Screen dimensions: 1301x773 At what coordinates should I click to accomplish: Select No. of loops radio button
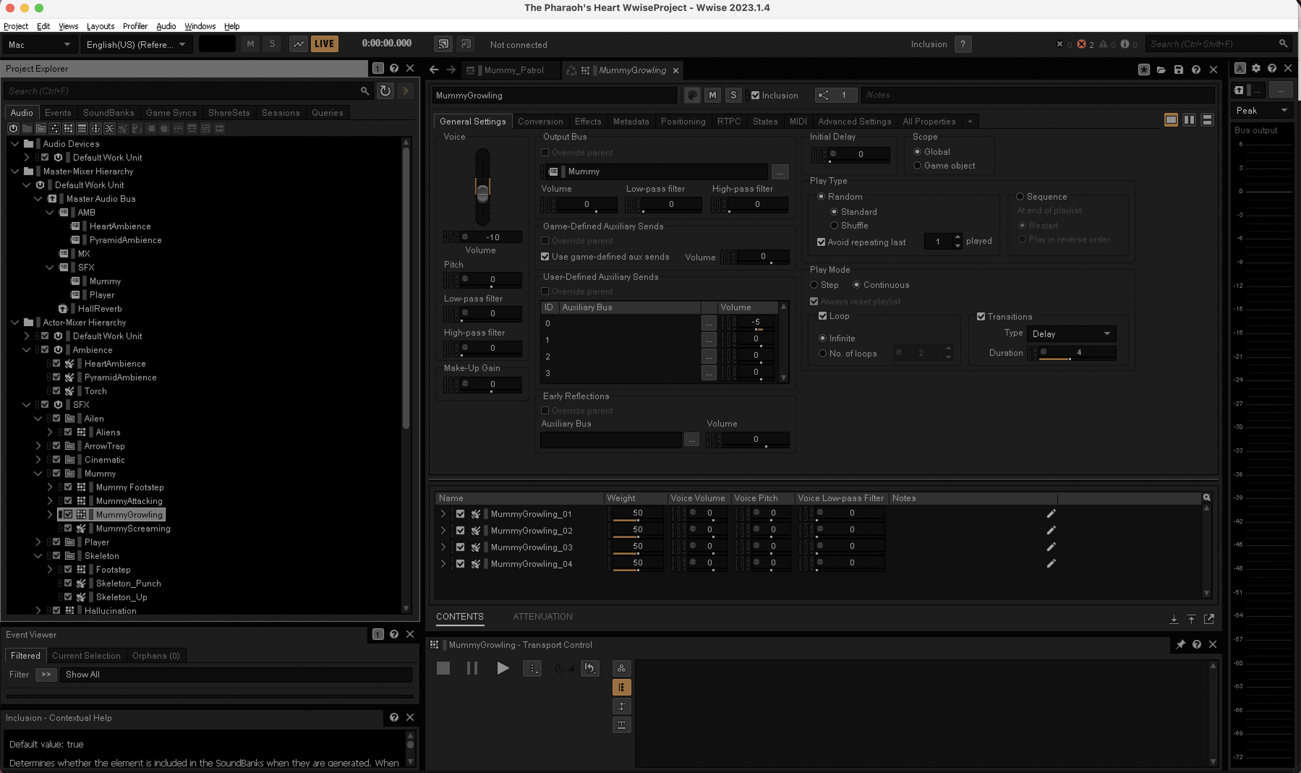822,354
